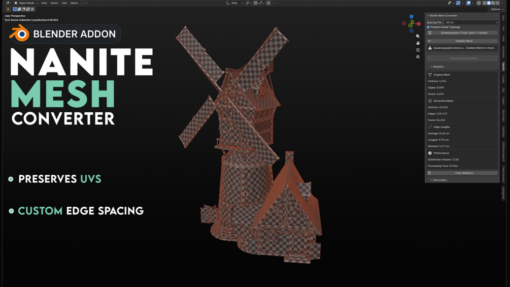Image resolution: width=510 pixels, height=287 pixels.
Task: Click the Original Mesh triangle icon
Action: click(430, 75)
